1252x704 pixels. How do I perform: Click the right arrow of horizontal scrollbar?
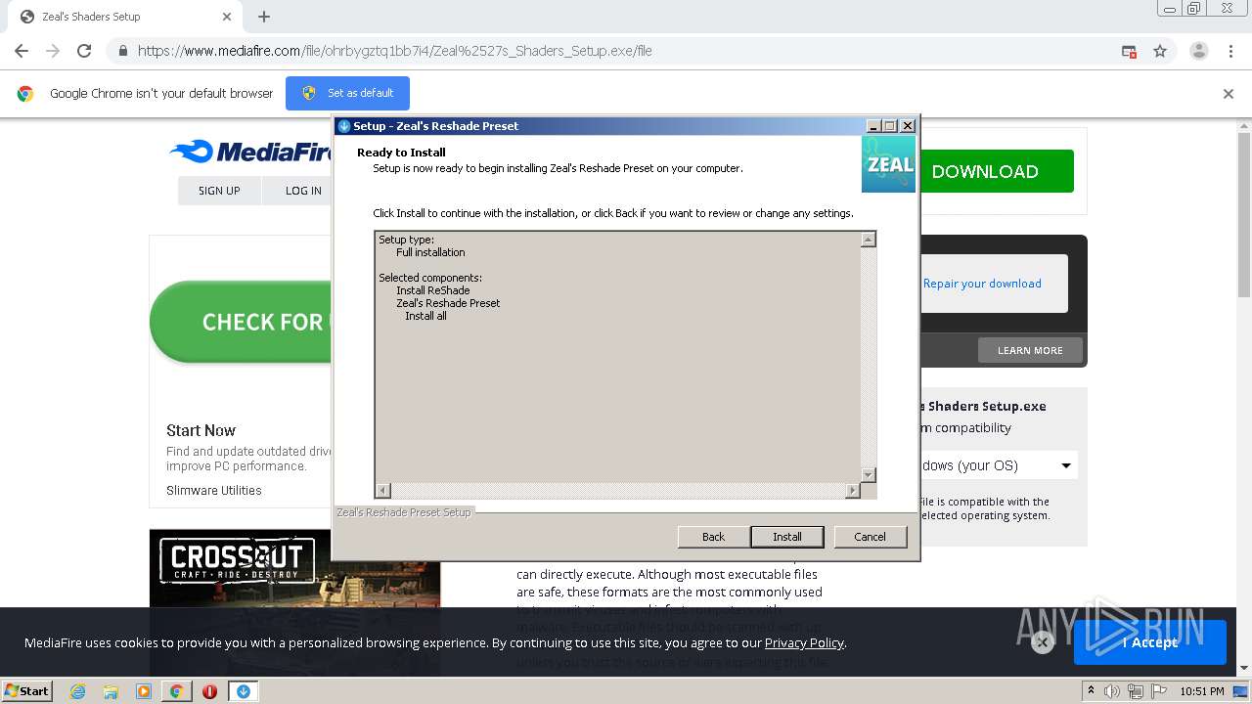853,491
